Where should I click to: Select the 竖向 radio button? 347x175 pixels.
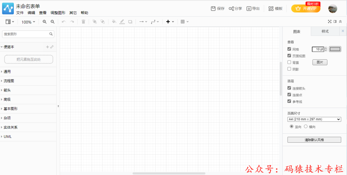pos(292,127)
